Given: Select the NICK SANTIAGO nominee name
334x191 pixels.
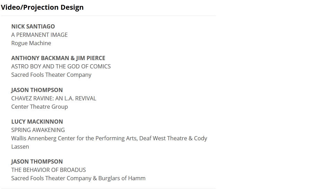Looking at the screenshot, I should pyautogui.click(x=33, y=26).
